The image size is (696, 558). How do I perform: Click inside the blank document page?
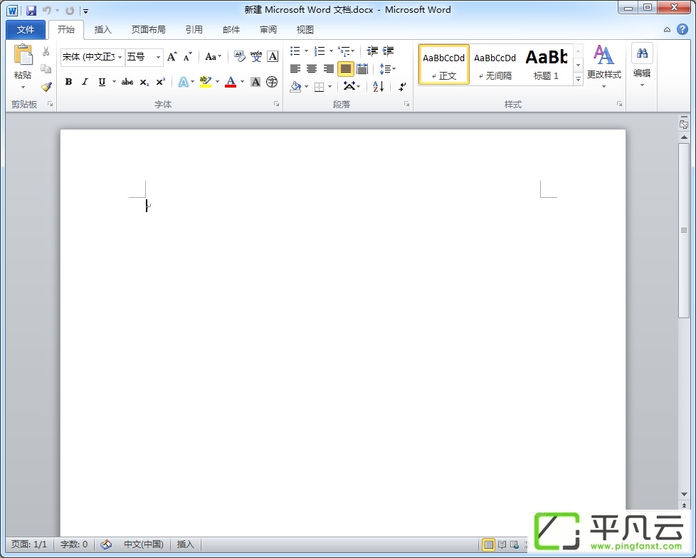(343, 333)
